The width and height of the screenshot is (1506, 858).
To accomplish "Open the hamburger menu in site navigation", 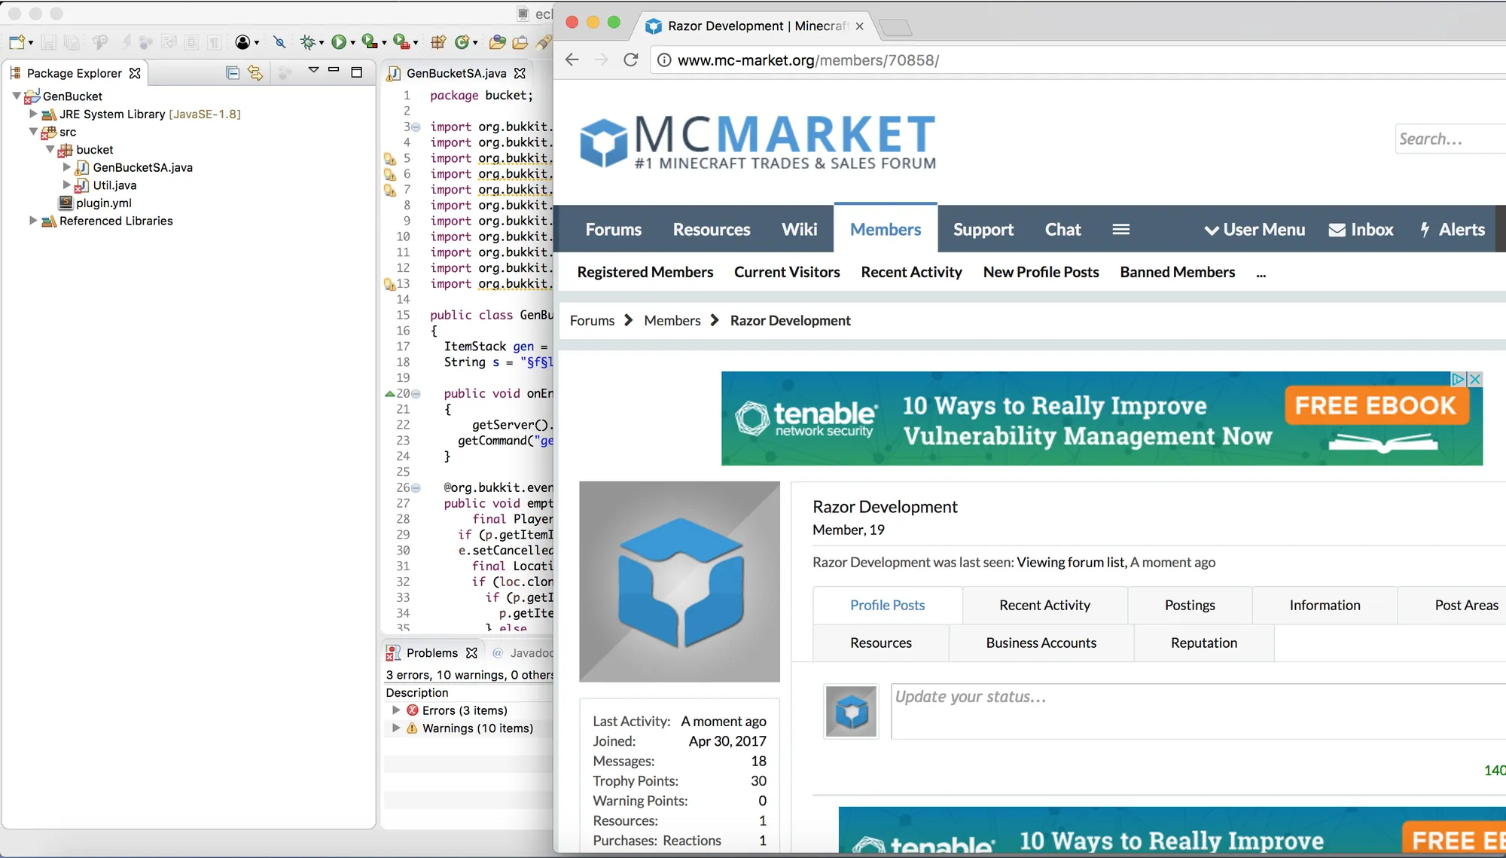I will 1120,229.
